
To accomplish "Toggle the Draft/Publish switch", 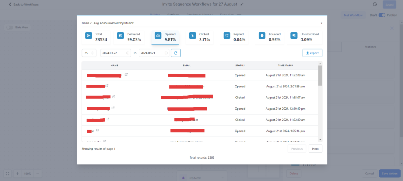I will 382,15.
